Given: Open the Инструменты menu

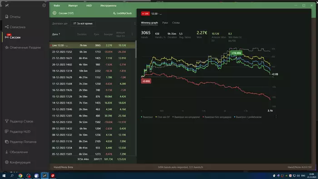Looking at the screenshot, I should tap(108, 5).
